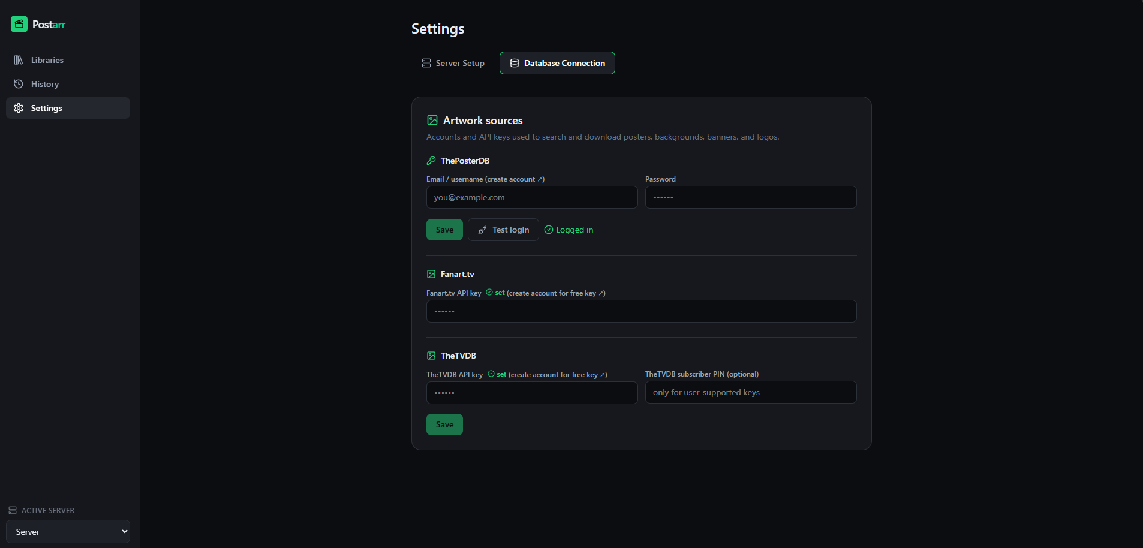The image size is (1143, 548).
Task: Click the Postarr logo icon
Action: pos(19,24)
